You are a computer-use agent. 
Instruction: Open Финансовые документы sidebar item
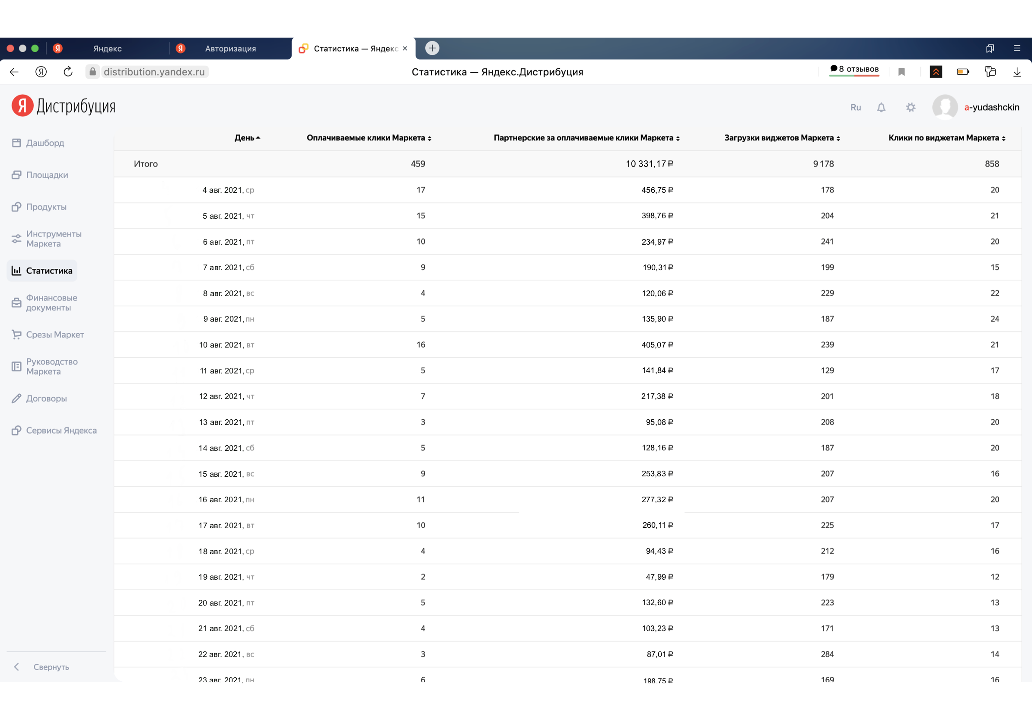[x=51, y=303]
